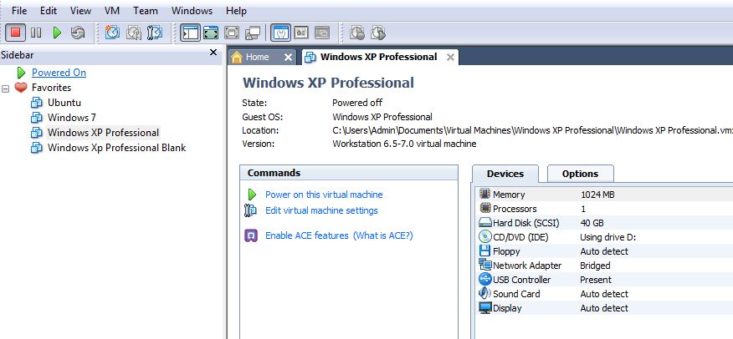Click the Powered off state value
The width and height of the screenshot is (733, 339).
click(357, 103)
